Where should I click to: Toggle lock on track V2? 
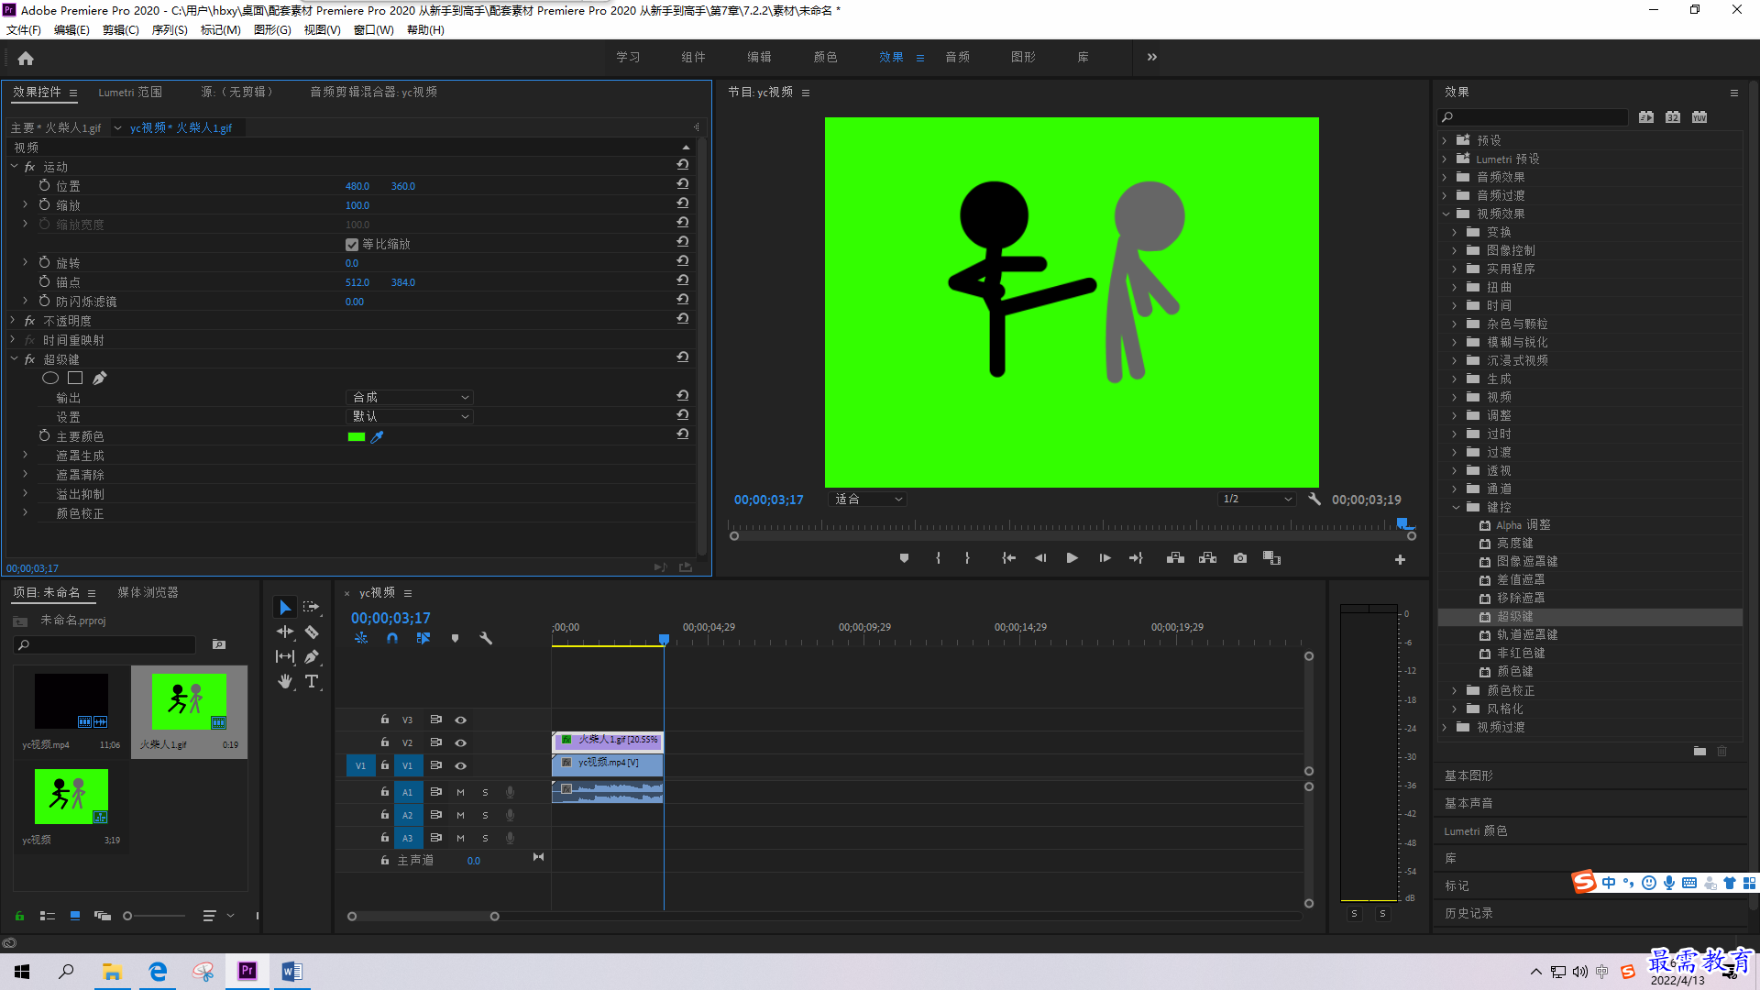(385, 742)
